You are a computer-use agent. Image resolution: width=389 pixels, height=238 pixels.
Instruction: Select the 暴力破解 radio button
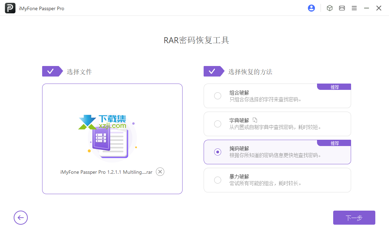tap(218, 180)
